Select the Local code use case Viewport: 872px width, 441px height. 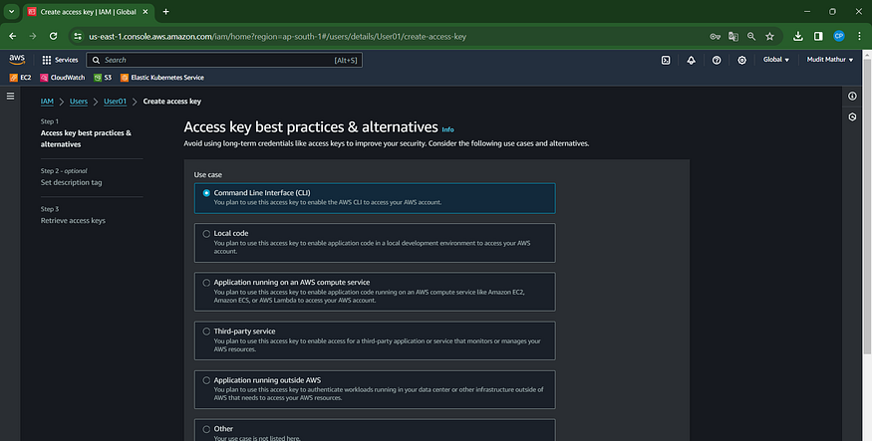375,243
